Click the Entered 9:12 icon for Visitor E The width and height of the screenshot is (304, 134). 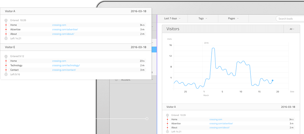[x=6, y=56]
